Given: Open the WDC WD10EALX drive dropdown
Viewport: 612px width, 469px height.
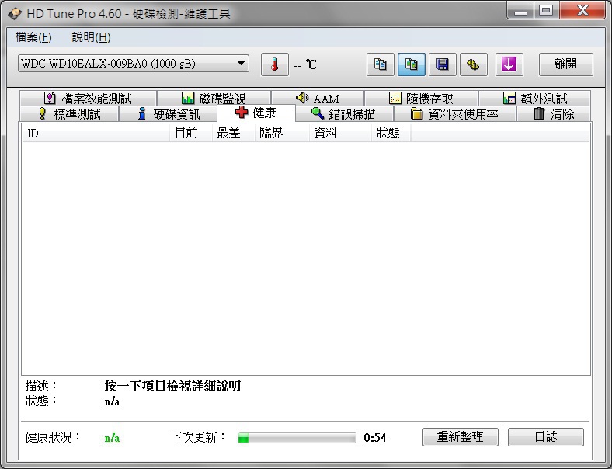Looking at the screenshot, I should pyautogui.click(x=134, y=63).
